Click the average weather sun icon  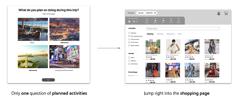pyautogui.click(x=129, y=22)
